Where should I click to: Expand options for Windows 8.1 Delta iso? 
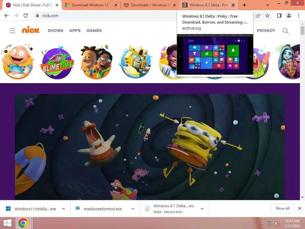point(202,209)
